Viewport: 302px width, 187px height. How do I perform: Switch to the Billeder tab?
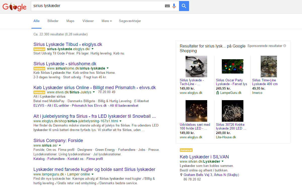(x=53, y=21)
